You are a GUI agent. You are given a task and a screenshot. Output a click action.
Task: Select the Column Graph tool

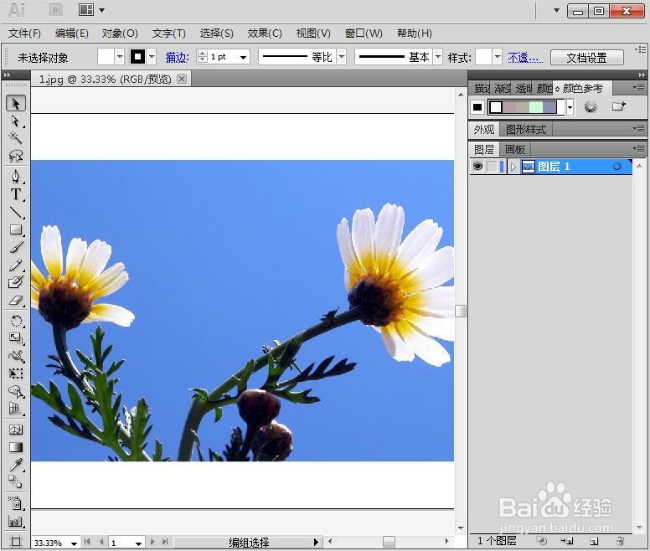16,521
